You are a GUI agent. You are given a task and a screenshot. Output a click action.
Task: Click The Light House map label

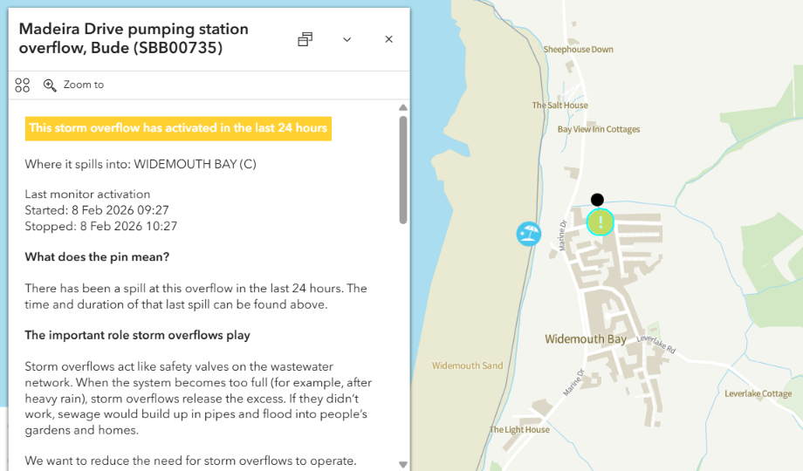[x=518, y=430]
